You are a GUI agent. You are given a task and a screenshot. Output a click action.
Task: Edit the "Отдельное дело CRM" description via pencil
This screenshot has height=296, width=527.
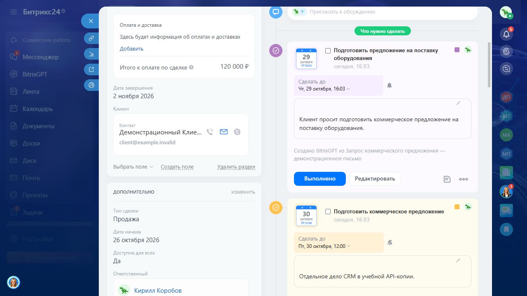tap(458, 260)
